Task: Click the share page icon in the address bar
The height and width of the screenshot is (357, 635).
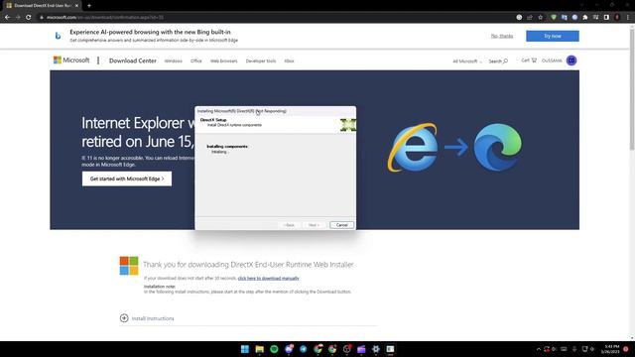Action: pos(530,18)
